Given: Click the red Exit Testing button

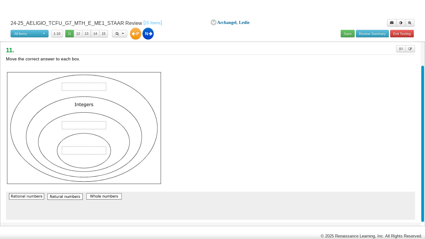Looking at the screenshot, I should pyautogui.click(x=402, y=34).
